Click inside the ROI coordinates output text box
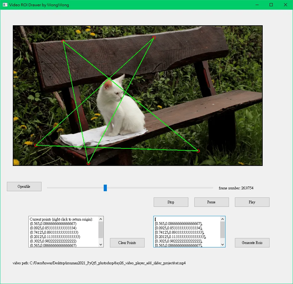293x284 pixels. [187, 232]
